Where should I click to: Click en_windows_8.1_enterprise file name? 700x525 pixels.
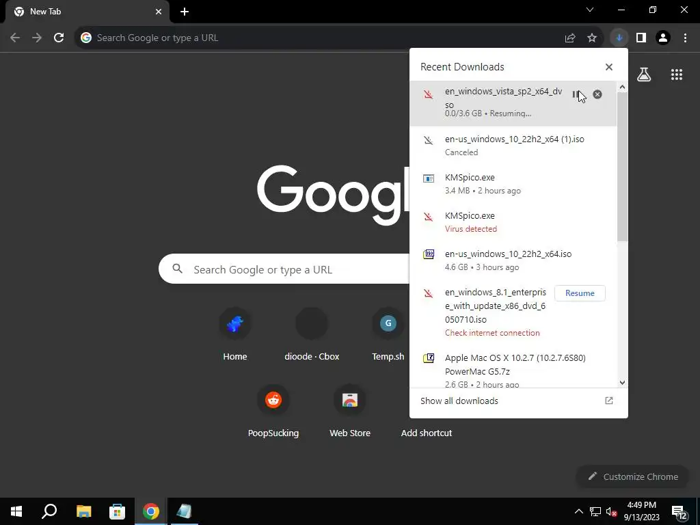click(x=496, y=306)
